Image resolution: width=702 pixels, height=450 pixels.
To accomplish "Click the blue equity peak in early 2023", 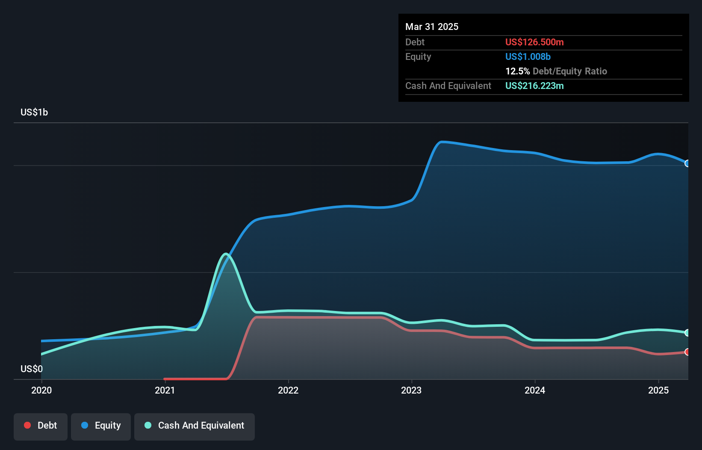I will [442, 142].
